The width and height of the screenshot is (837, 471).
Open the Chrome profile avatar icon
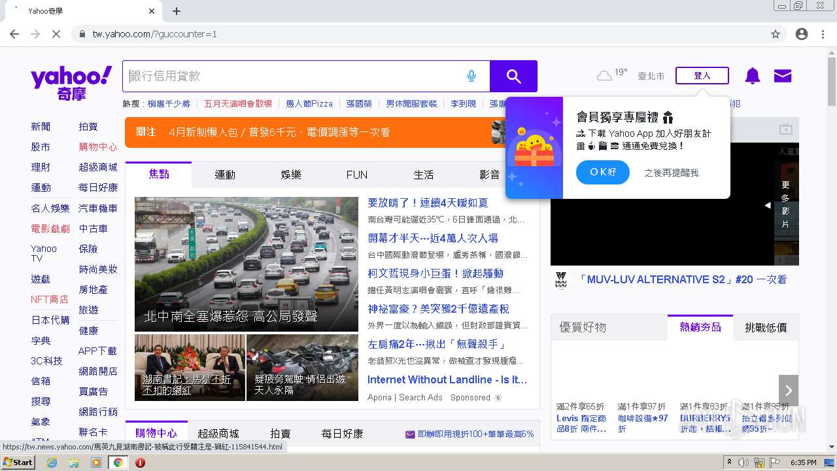(802, 34)
